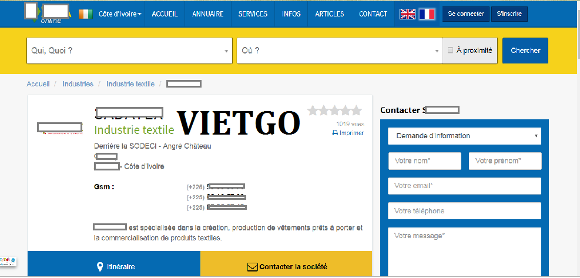580x278 pixels.
Task: Click the Industrie textile breadcrumb link
Action: pos(130,84)
